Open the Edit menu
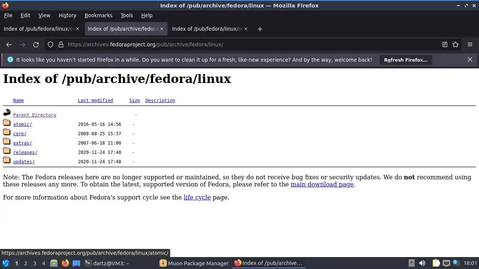 click(x=25, y=15)
